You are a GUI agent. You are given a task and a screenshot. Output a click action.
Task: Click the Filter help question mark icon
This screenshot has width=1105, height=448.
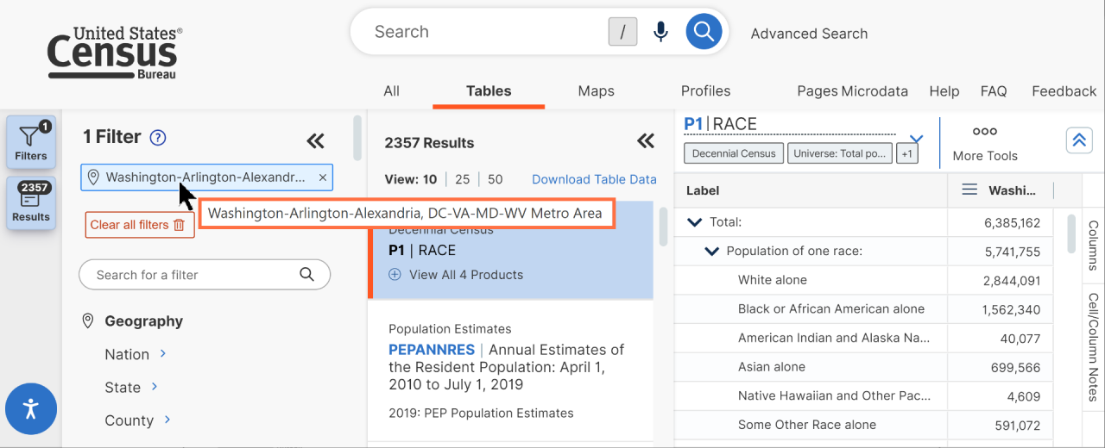click(157, 137)
